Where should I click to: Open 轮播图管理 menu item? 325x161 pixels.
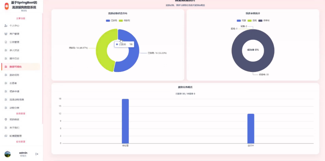pyautogui.click(x=21, y=136)
